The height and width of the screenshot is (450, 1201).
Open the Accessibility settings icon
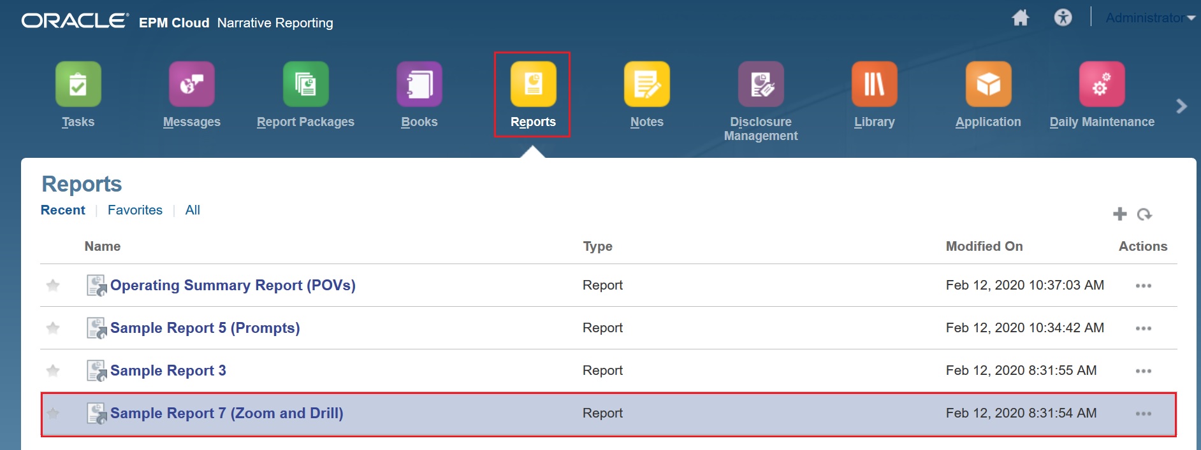point(1063,18)
